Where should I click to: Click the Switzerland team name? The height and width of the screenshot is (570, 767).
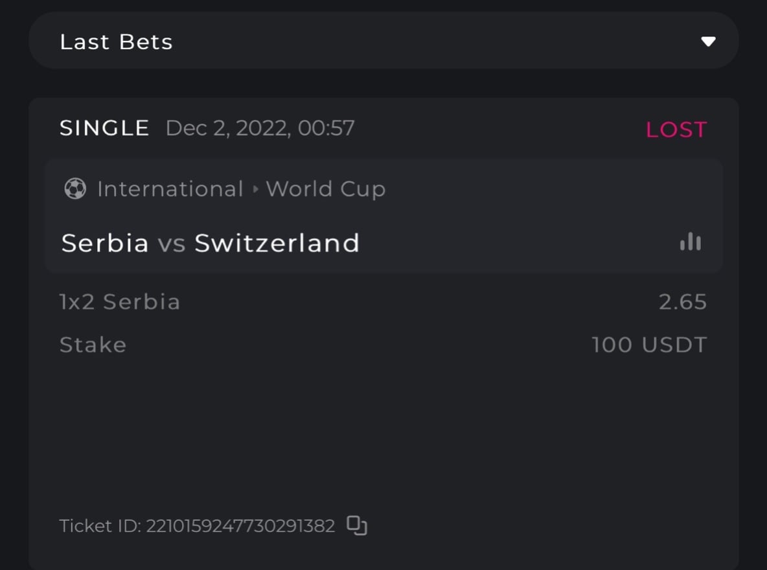point(277,243)
